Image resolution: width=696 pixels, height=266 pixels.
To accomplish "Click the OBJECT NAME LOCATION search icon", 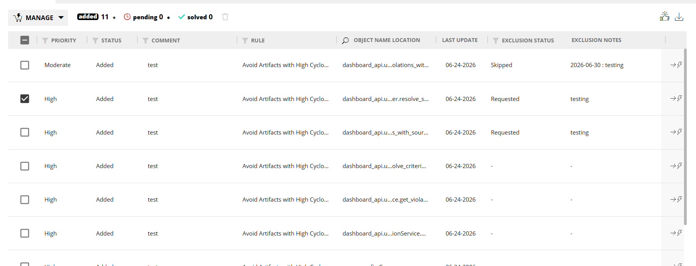I will click(345, 40).
